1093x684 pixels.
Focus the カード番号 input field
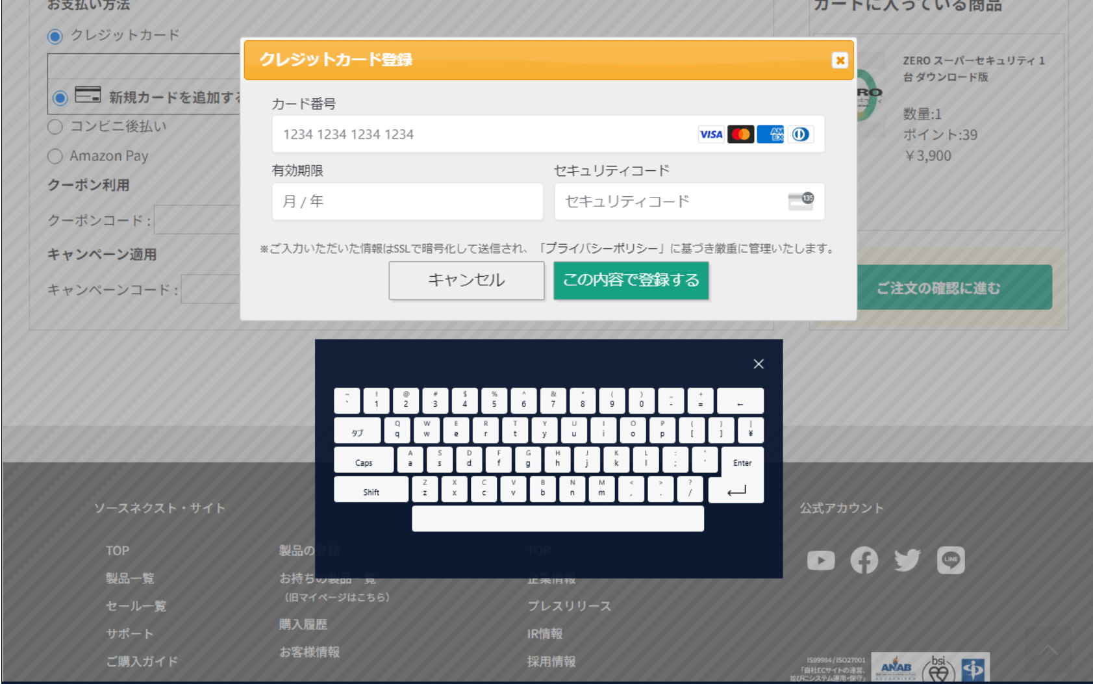tap(548, 134)
